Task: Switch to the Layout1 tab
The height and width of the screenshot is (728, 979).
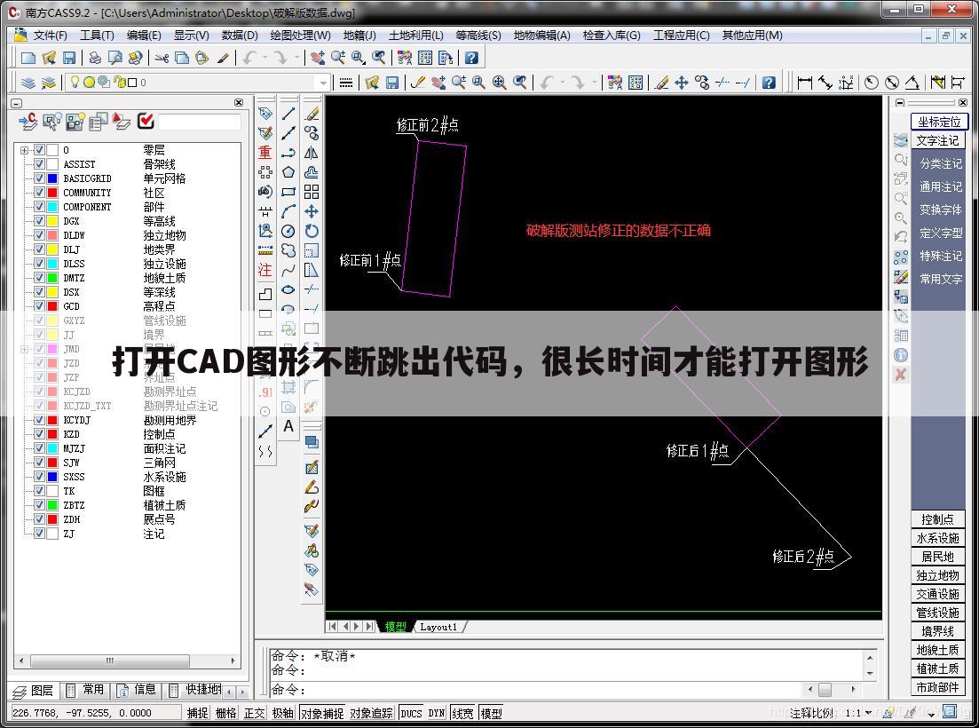Action: coord(438,627)
